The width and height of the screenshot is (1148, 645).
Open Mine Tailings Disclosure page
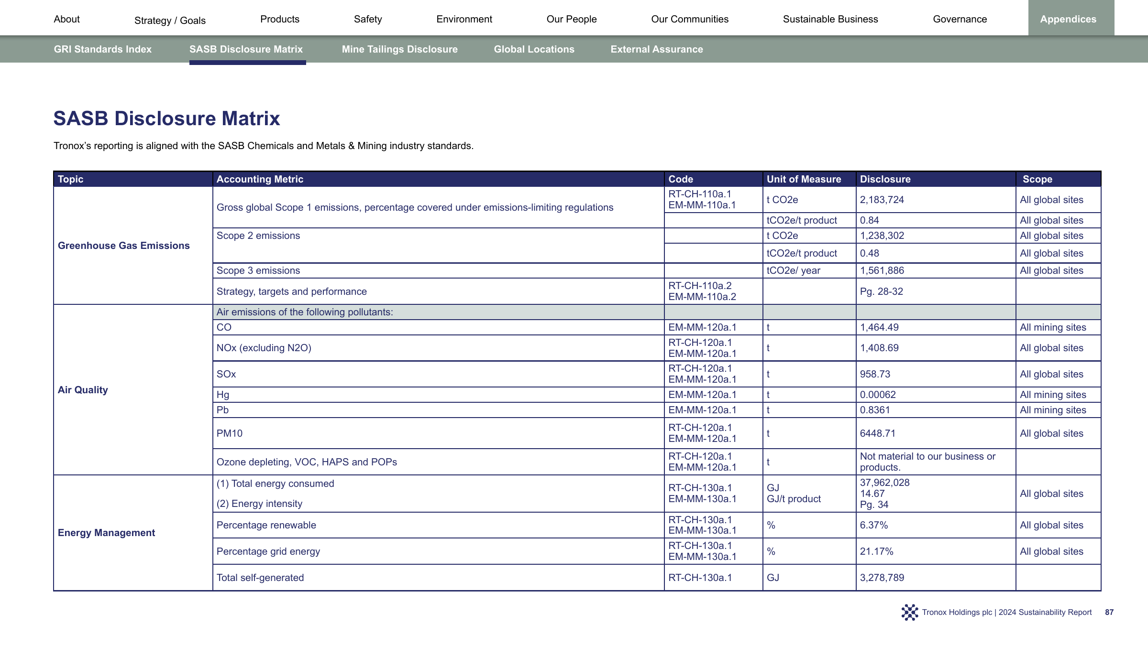point(399,49)
